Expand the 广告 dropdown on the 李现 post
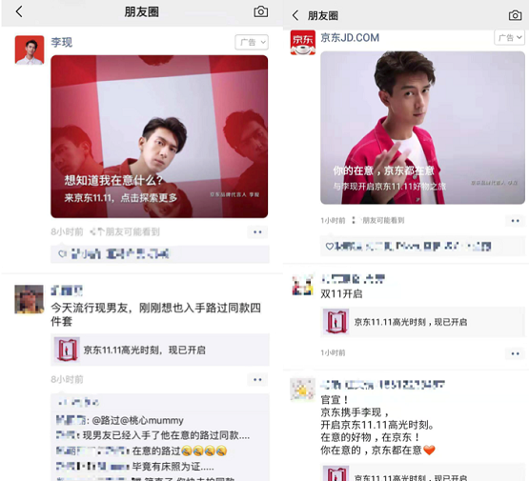The image size is (529, 481). [x=252, y=43]
